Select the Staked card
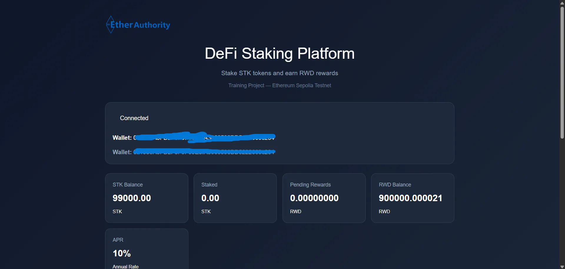The width and height of the screenshot is (565, 269). [235, 198]
